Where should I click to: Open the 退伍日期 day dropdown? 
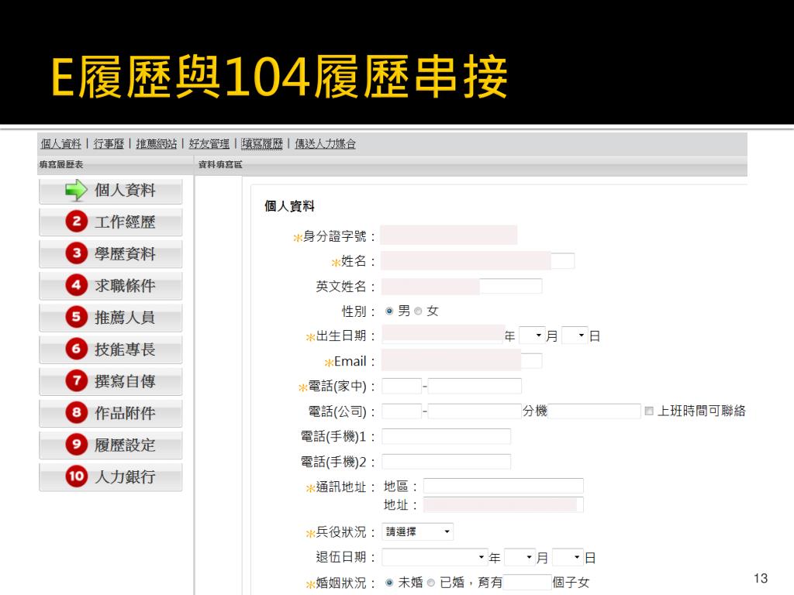(x=568, y=558)
